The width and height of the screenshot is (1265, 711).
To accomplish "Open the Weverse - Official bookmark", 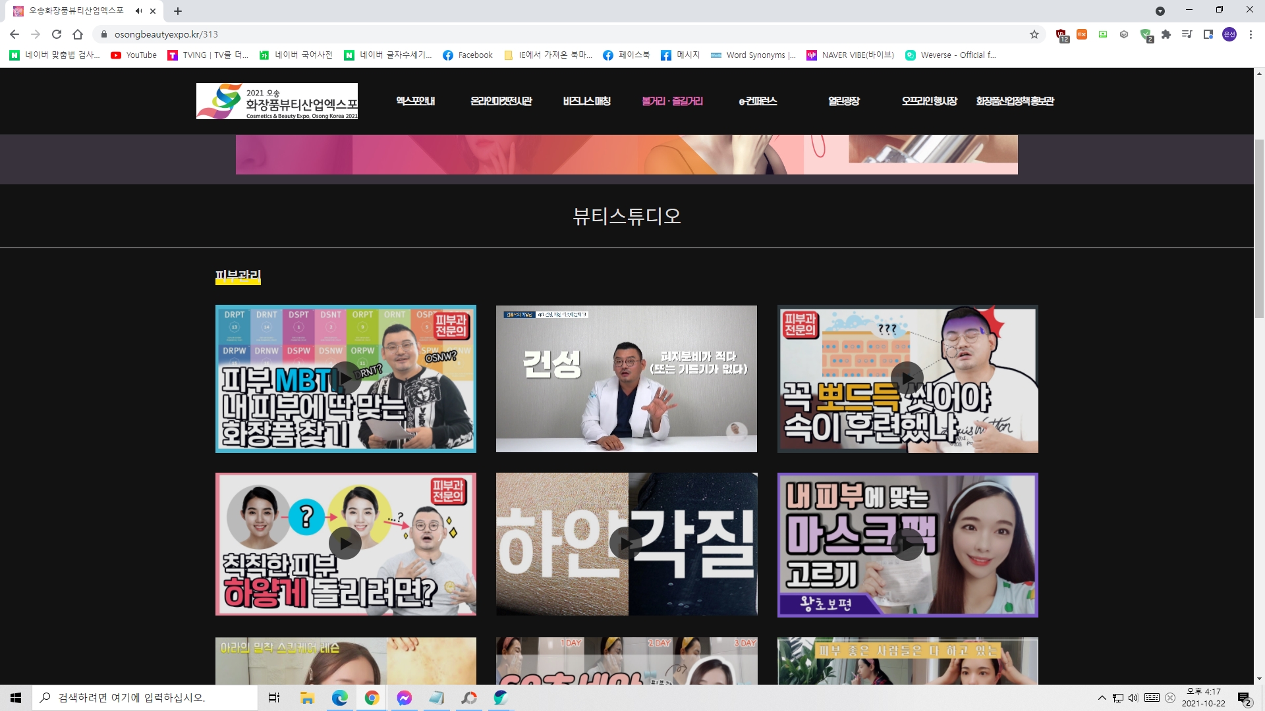I will [x=950, y=55].
